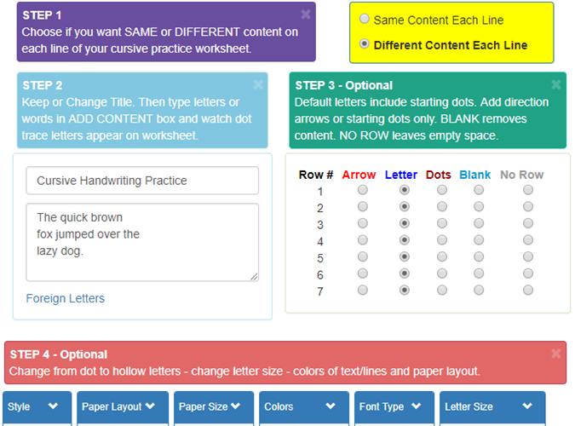Expand the Letter Size dropdown
Viewport: 575px width, 426px height.
point(493,407)
